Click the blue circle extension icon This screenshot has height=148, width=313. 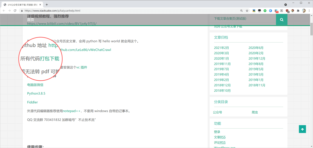point(270,11)
